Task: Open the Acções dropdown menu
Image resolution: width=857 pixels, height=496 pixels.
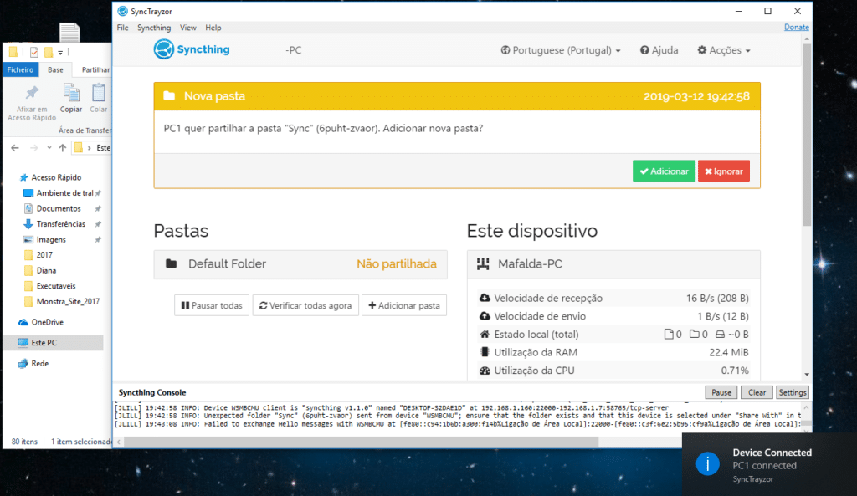Action: click(724, 49)
